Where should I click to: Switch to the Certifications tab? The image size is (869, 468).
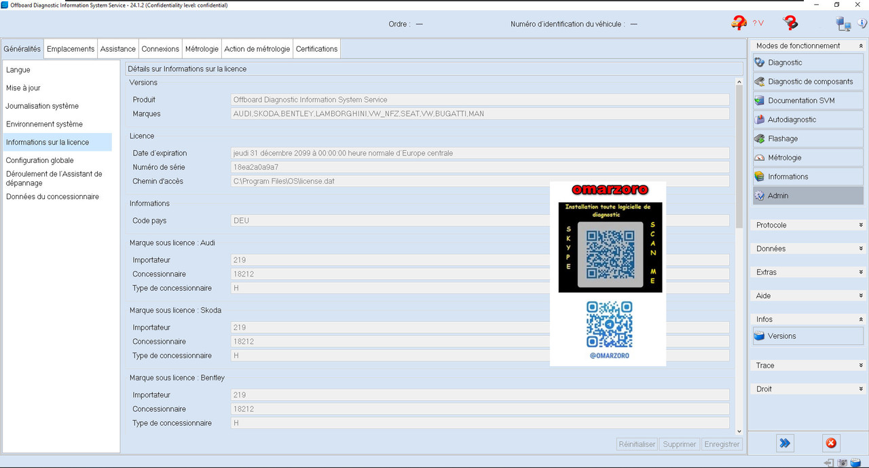[316, 49]
